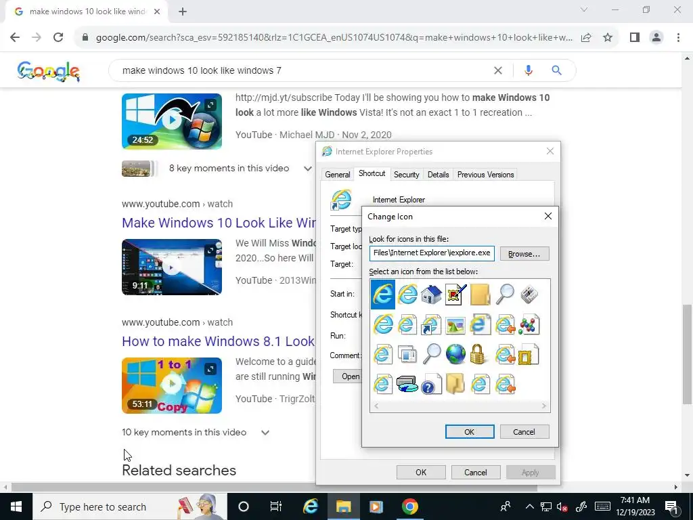This screenshot has width=693, height=520.
Task: Select the landscape picture icon
Action: (x=455, y=326)
